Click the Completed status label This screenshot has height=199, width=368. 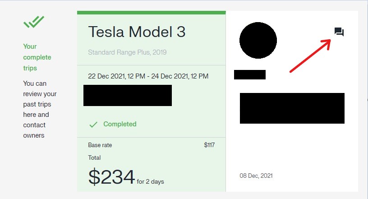click(x=120, y=124)
